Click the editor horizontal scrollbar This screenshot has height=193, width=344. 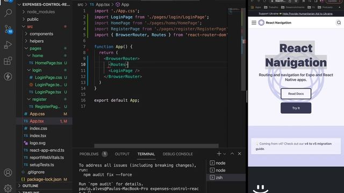[156, 146]
